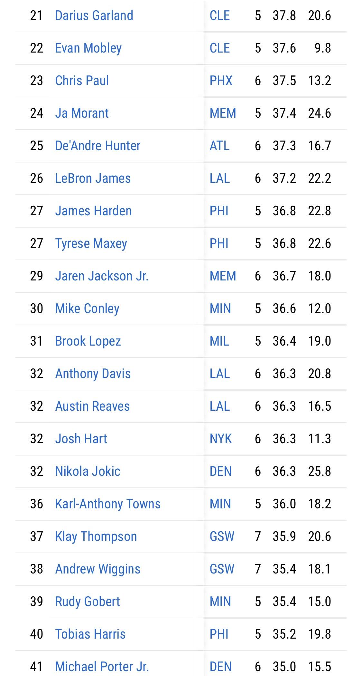362x676 pixels.
Task: Click the MIN team link beside Mike Conley
Action: click(x=220, y=309)
